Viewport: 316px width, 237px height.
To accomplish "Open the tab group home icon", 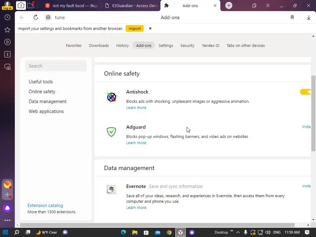I will [x=21, y=6].
